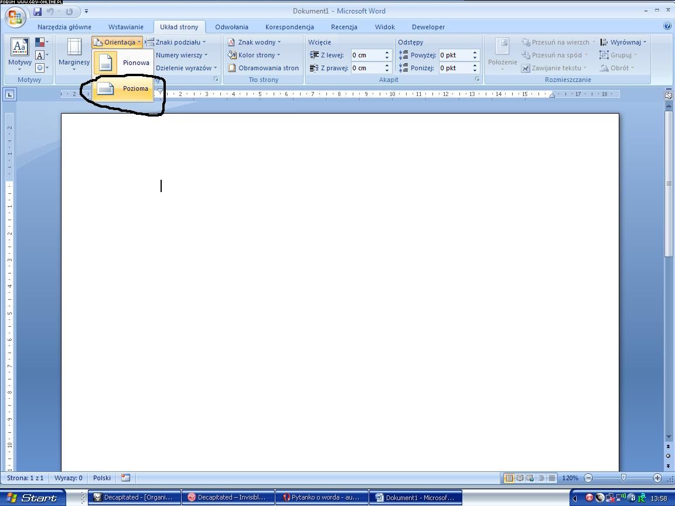Customize the Quick Access Toolbar
This screenshot has width=675, height=506.
86,12
